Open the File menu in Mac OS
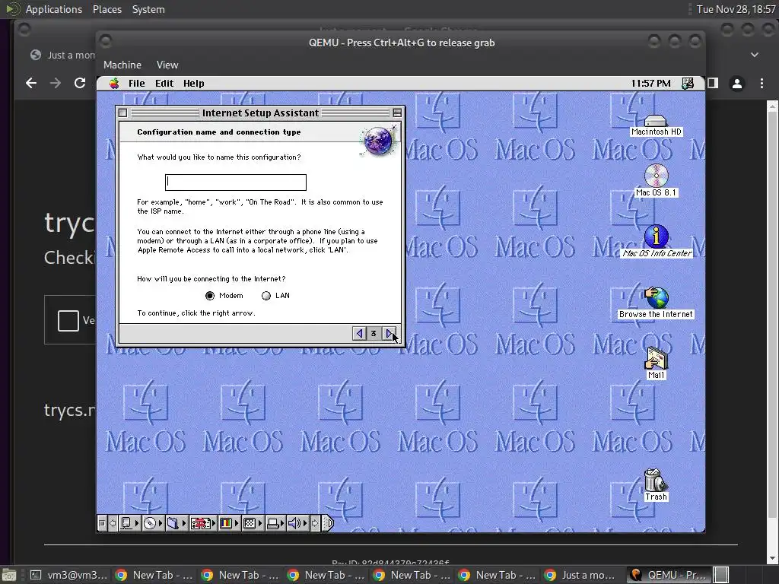 pos(137,84)
